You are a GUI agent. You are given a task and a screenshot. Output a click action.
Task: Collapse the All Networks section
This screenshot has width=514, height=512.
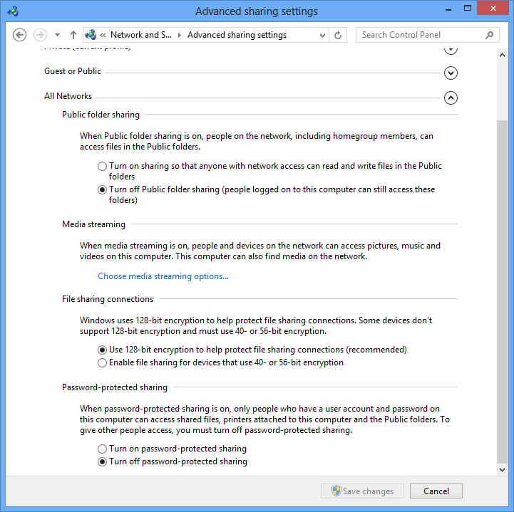pyautogui.click(x=450, y=98)
